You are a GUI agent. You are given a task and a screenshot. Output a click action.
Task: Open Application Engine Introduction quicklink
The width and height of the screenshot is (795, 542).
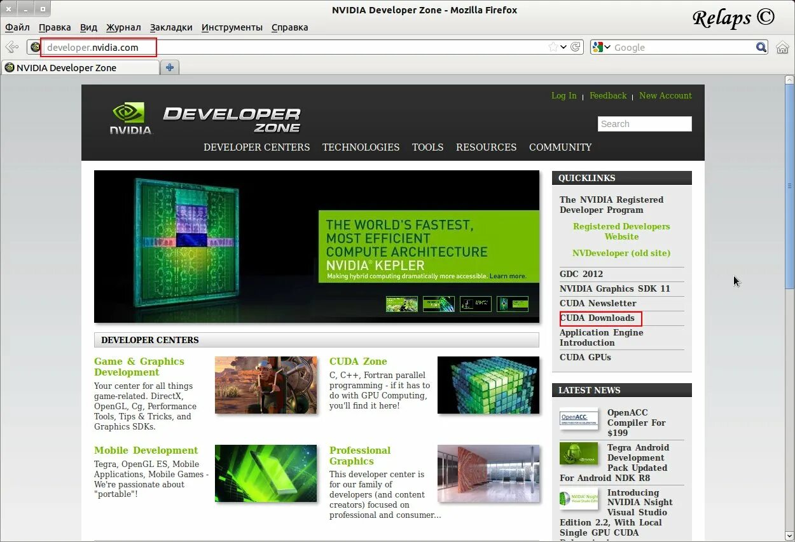(602, 337)
